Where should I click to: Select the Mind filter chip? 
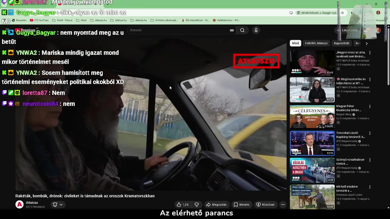coord(296,43)
